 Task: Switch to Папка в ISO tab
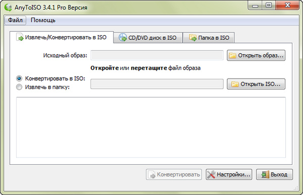[x=209, y=38]
